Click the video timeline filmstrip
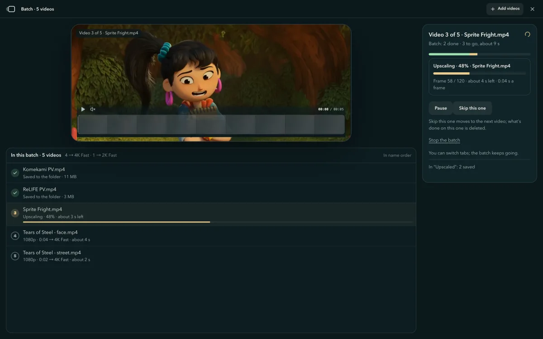 pyautogui.click(x=211, y=124)
